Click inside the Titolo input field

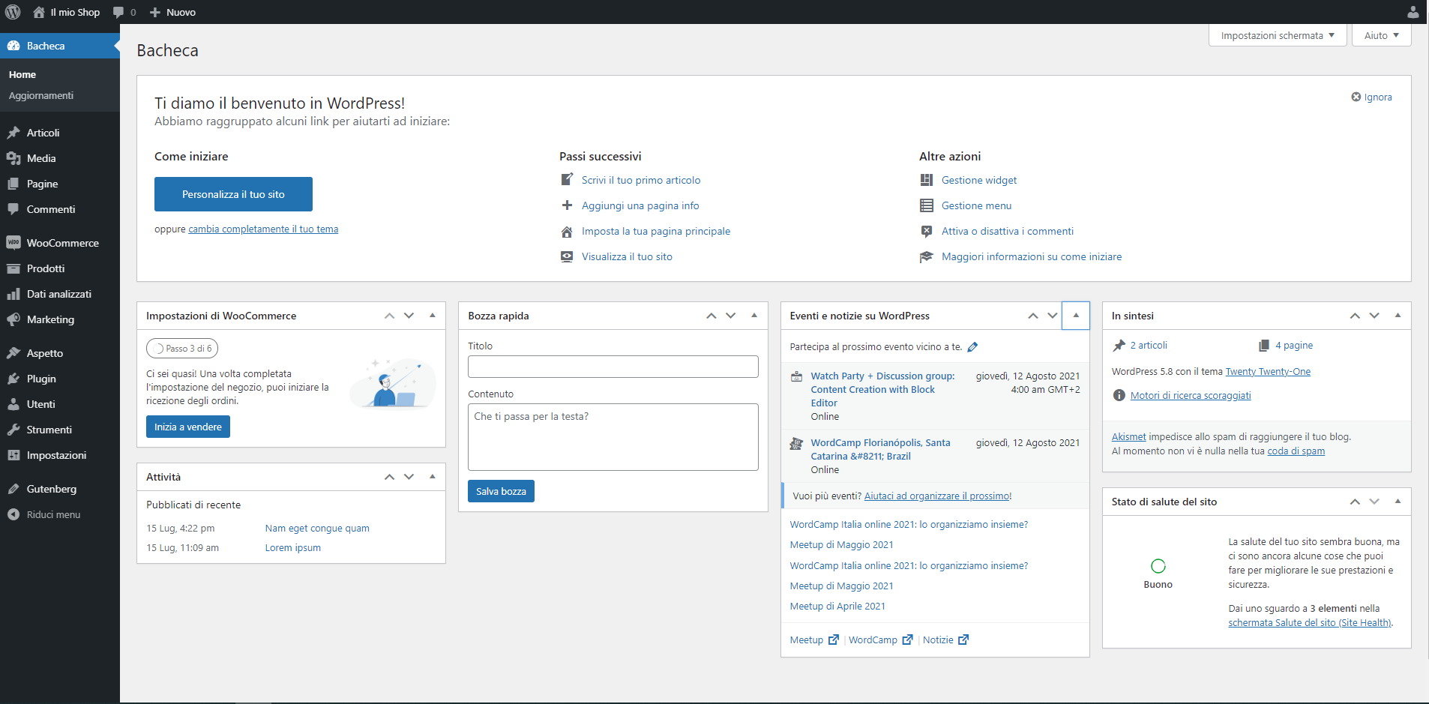tap(613, 366)
